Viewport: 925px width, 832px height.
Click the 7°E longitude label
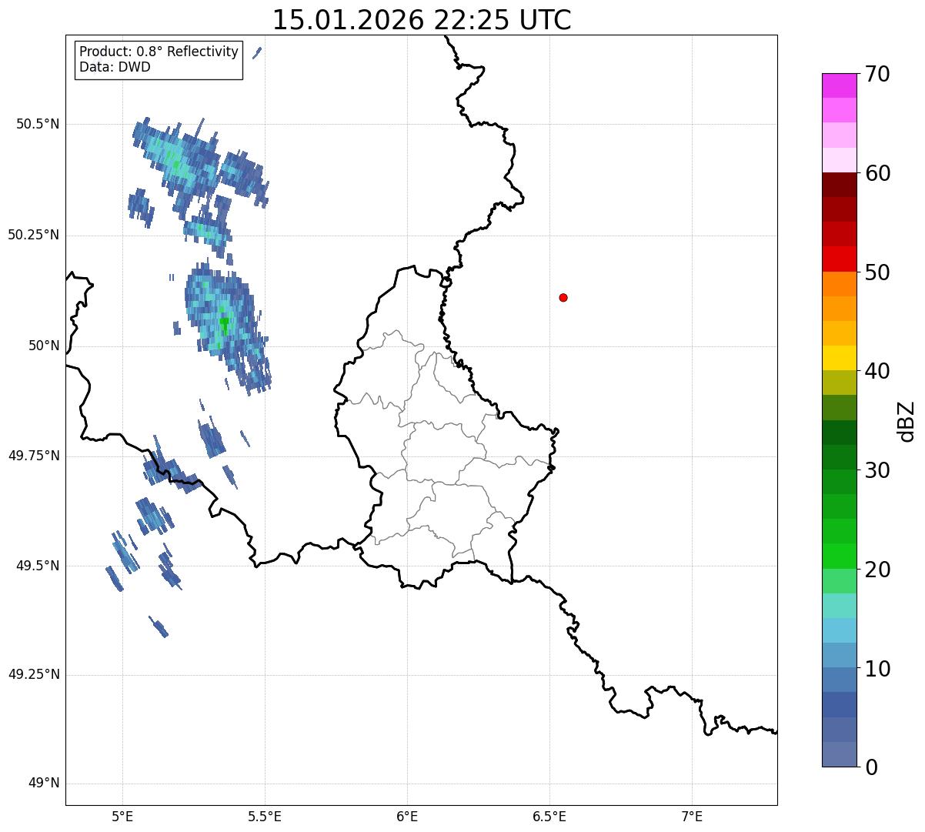pos(692,816)
